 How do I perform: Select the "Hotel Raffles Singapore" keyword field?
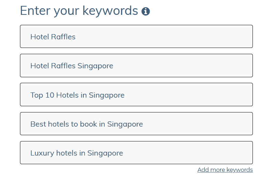[x=136, y=66]
